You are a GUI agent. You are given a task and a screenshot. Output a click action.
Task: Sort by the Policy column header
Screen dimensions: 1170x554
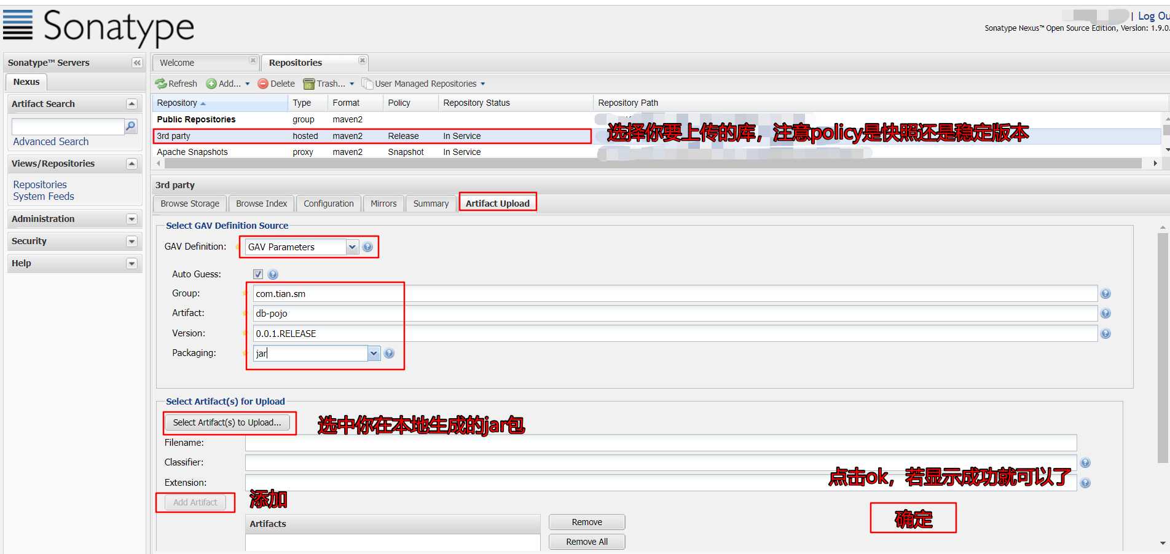(x=410, y=103)
